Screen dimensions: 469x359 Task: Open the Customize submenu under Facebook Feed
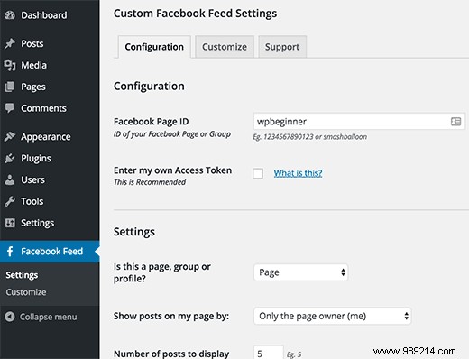coord(26,292)
